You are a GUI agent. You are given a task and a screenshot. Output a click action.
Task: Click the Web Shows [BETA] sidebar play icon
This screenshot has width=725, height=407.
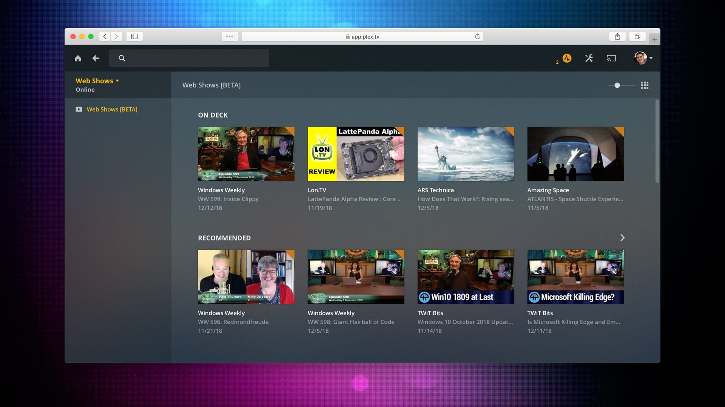79,109
